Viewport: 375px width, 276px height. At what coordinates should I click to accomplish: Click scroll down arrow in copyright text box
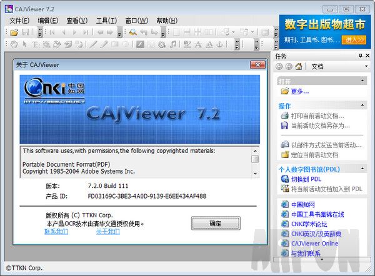pos(255,174)
